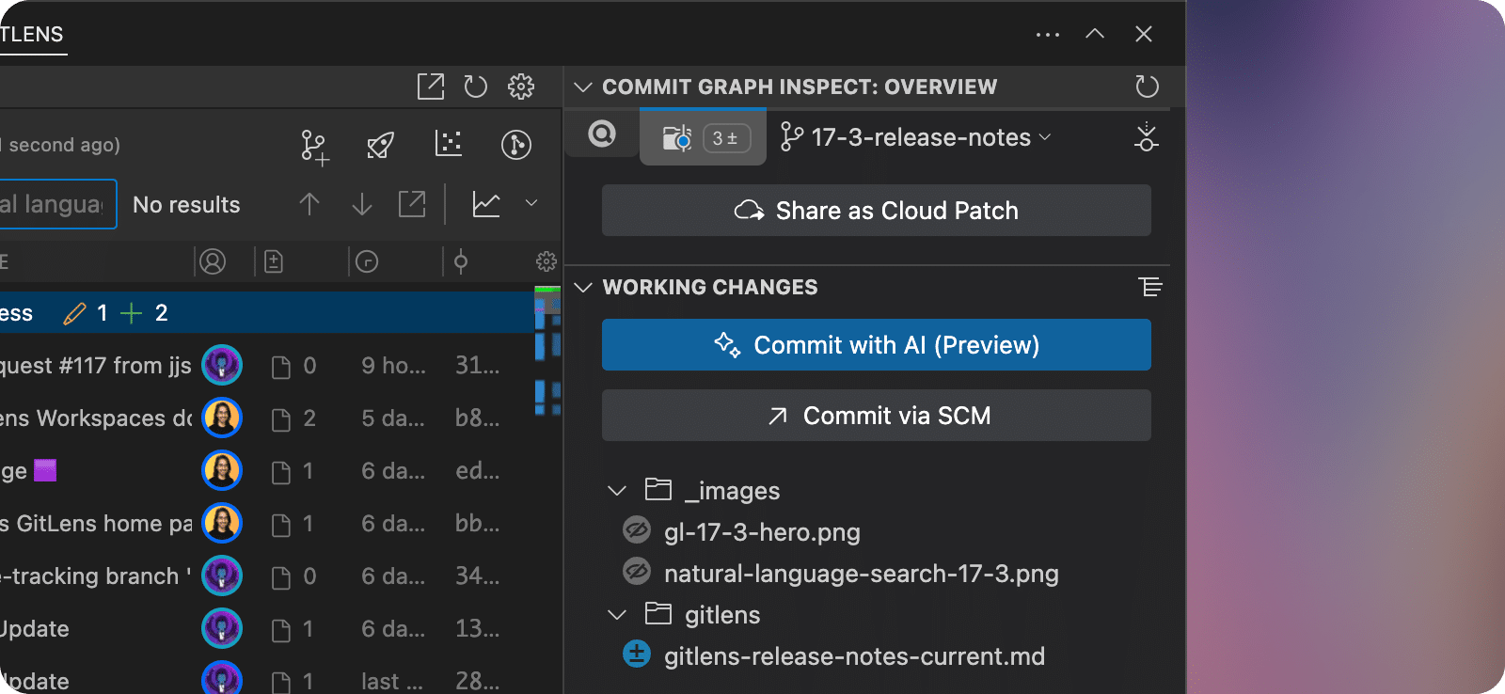Collapse the Working Changes section

click(583, 287)
